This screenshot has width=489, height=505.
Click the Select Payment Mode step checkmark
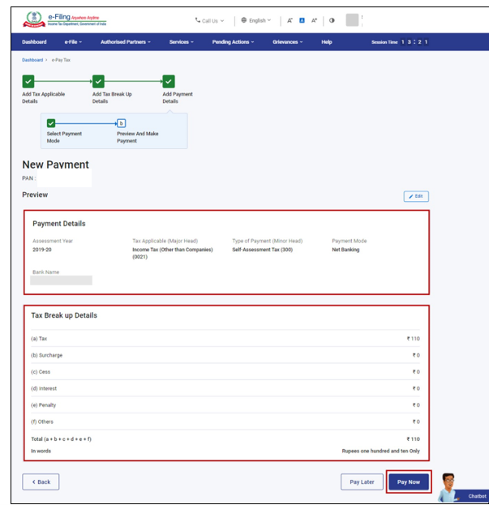[x=52, y=122]
